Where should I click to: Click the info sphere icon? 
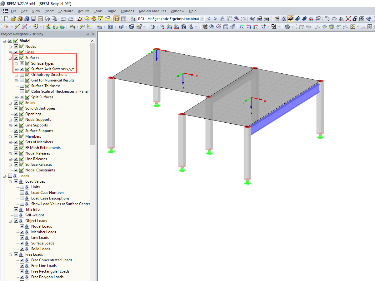click(x=355, y=19)
